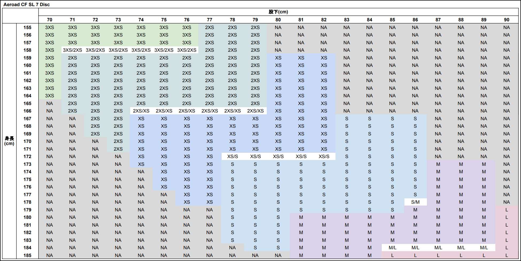
Task: Click the 3XS/2XS cell at height 158, inseam 76
Action: click(187, 50)
